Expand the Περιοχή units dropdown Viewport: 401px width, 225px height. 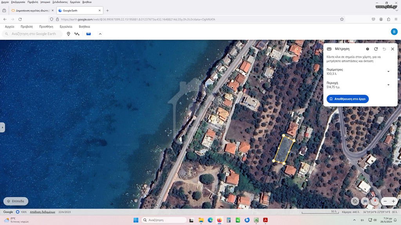coord(388,85)
